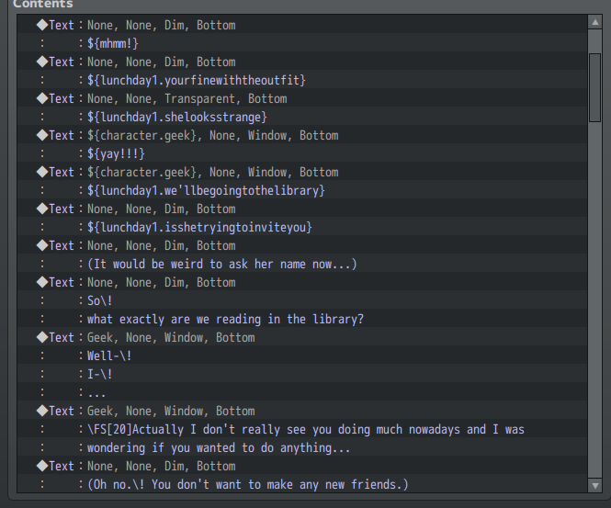Click the diamond icon above the ${yay!!!} line
The height and width of the screenshot is (508, 611).
[41, 135]
